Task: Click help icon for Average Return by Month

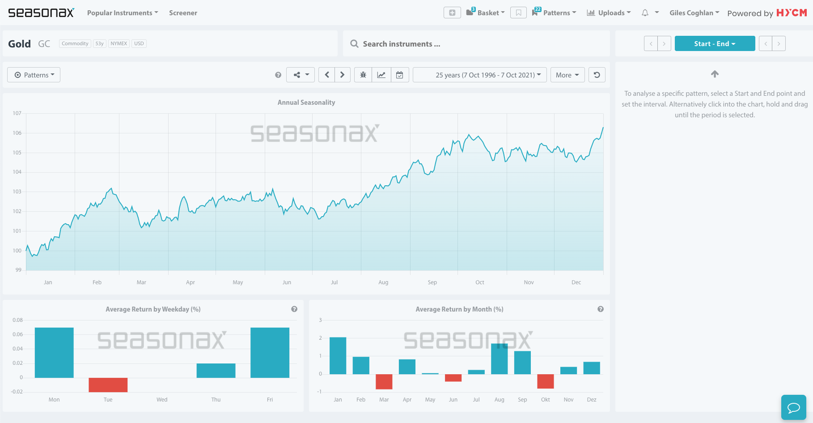Action: [x=601, y=309]
